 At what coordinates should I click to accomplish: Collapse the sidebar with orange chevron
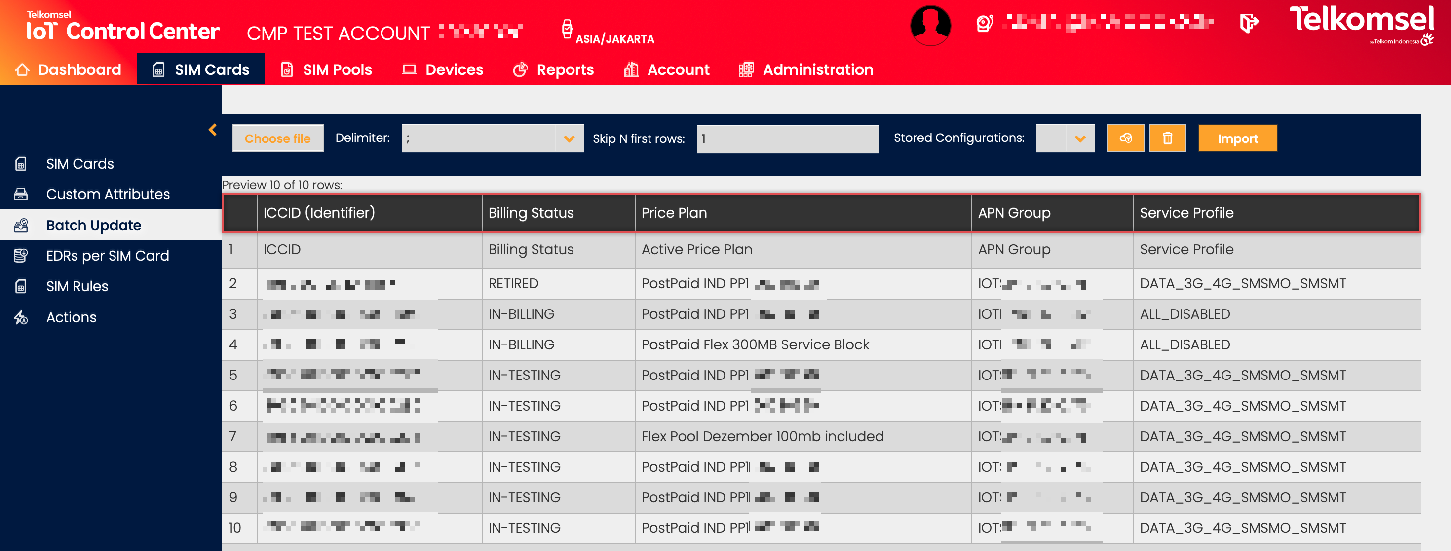point(212,130)
